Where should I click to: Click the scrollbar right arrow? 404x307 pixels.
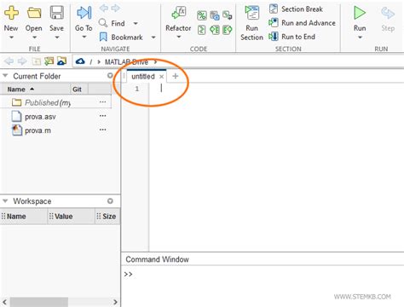pyautogui.click(x=115, y=302)
